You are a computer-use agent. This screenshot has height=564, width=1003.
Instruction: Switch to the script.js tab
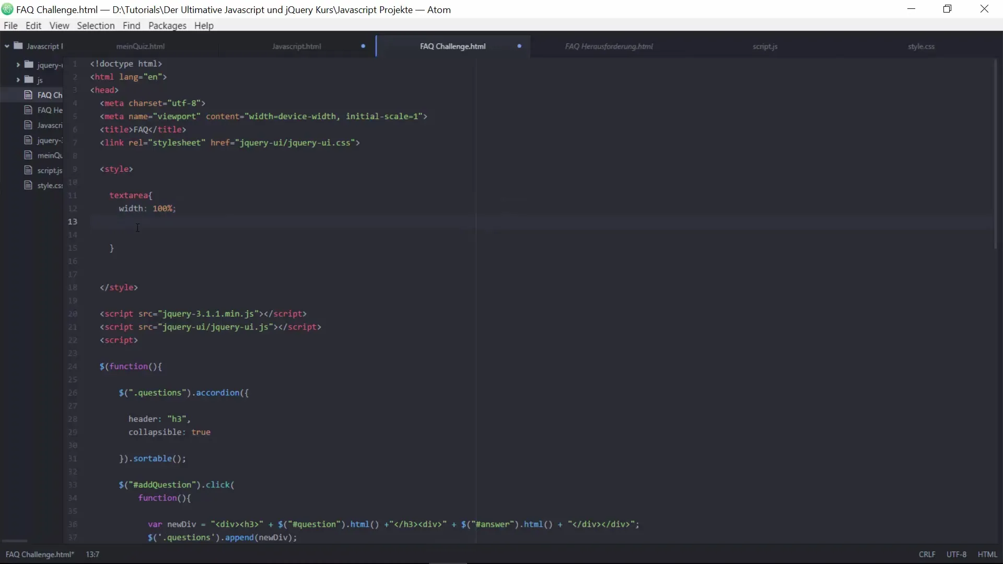tap(765, 46)
